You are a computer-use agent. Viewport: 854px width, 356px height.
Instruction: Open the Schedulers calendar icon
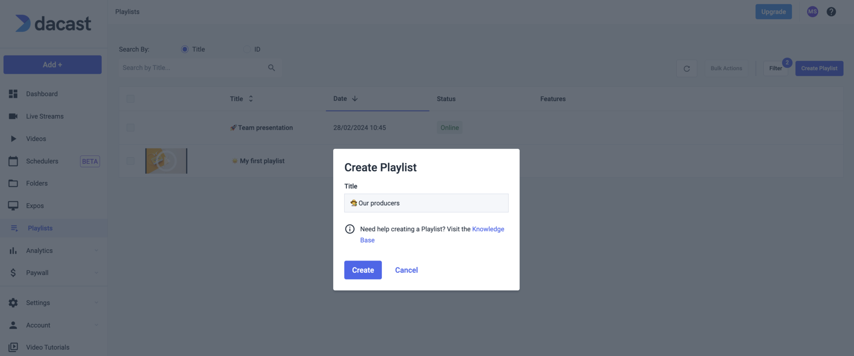point(13,161)
